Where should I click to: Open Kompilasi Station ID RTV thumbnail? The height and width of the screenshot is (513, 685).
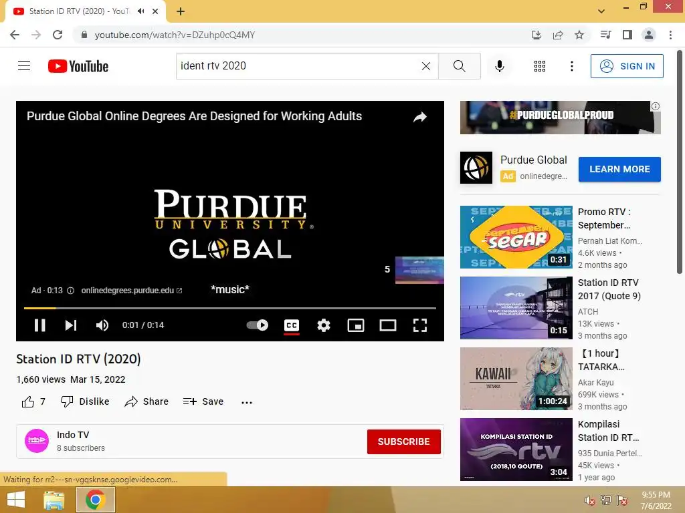click(x=516, y=450)
